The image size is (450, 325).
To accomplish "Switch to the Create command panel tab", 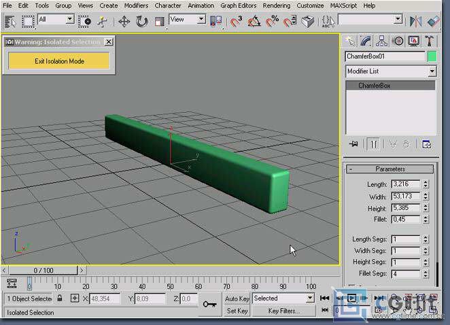I will (350, 41).
